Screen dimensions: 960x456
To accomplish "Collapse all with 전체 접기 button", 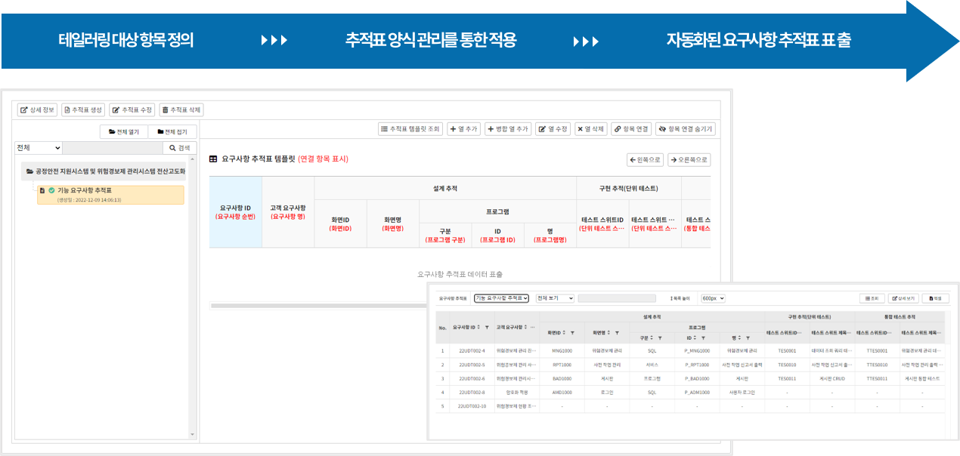I will pyautogui.click(x=172, y=132).
